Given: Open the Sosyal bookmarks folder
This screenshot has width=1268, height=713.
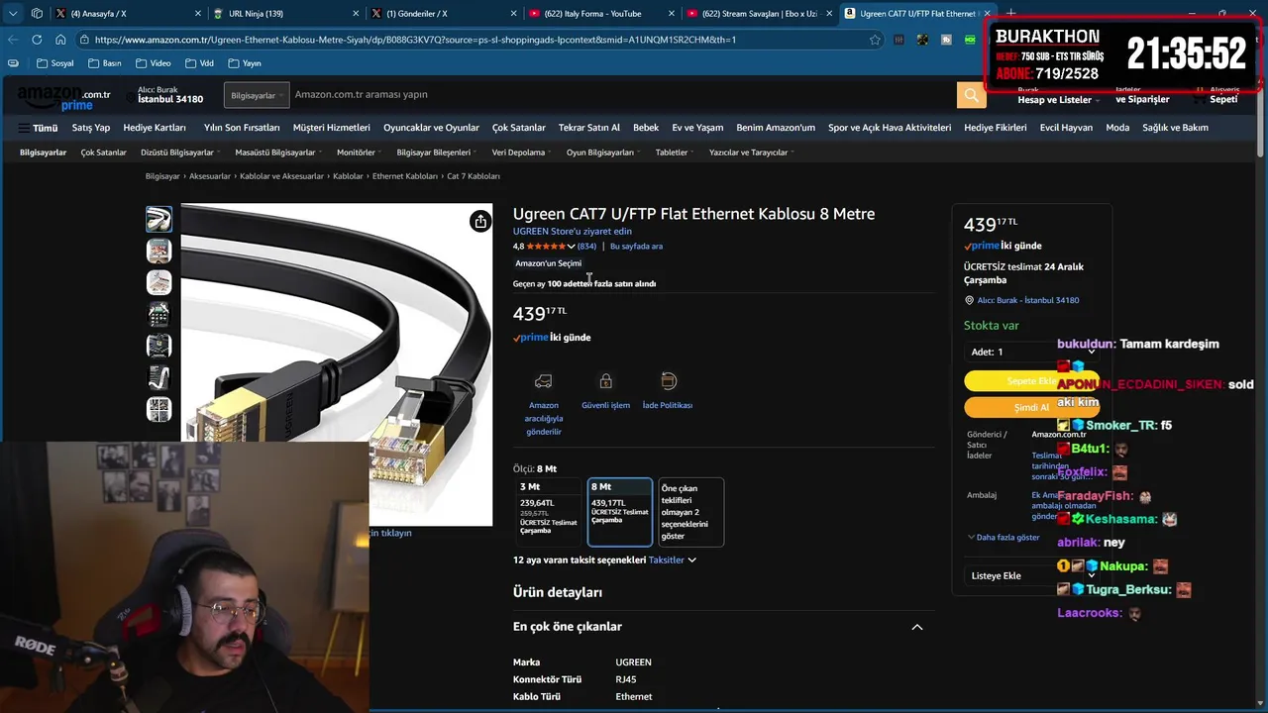Looking at the screenshot, I should 54,63.
